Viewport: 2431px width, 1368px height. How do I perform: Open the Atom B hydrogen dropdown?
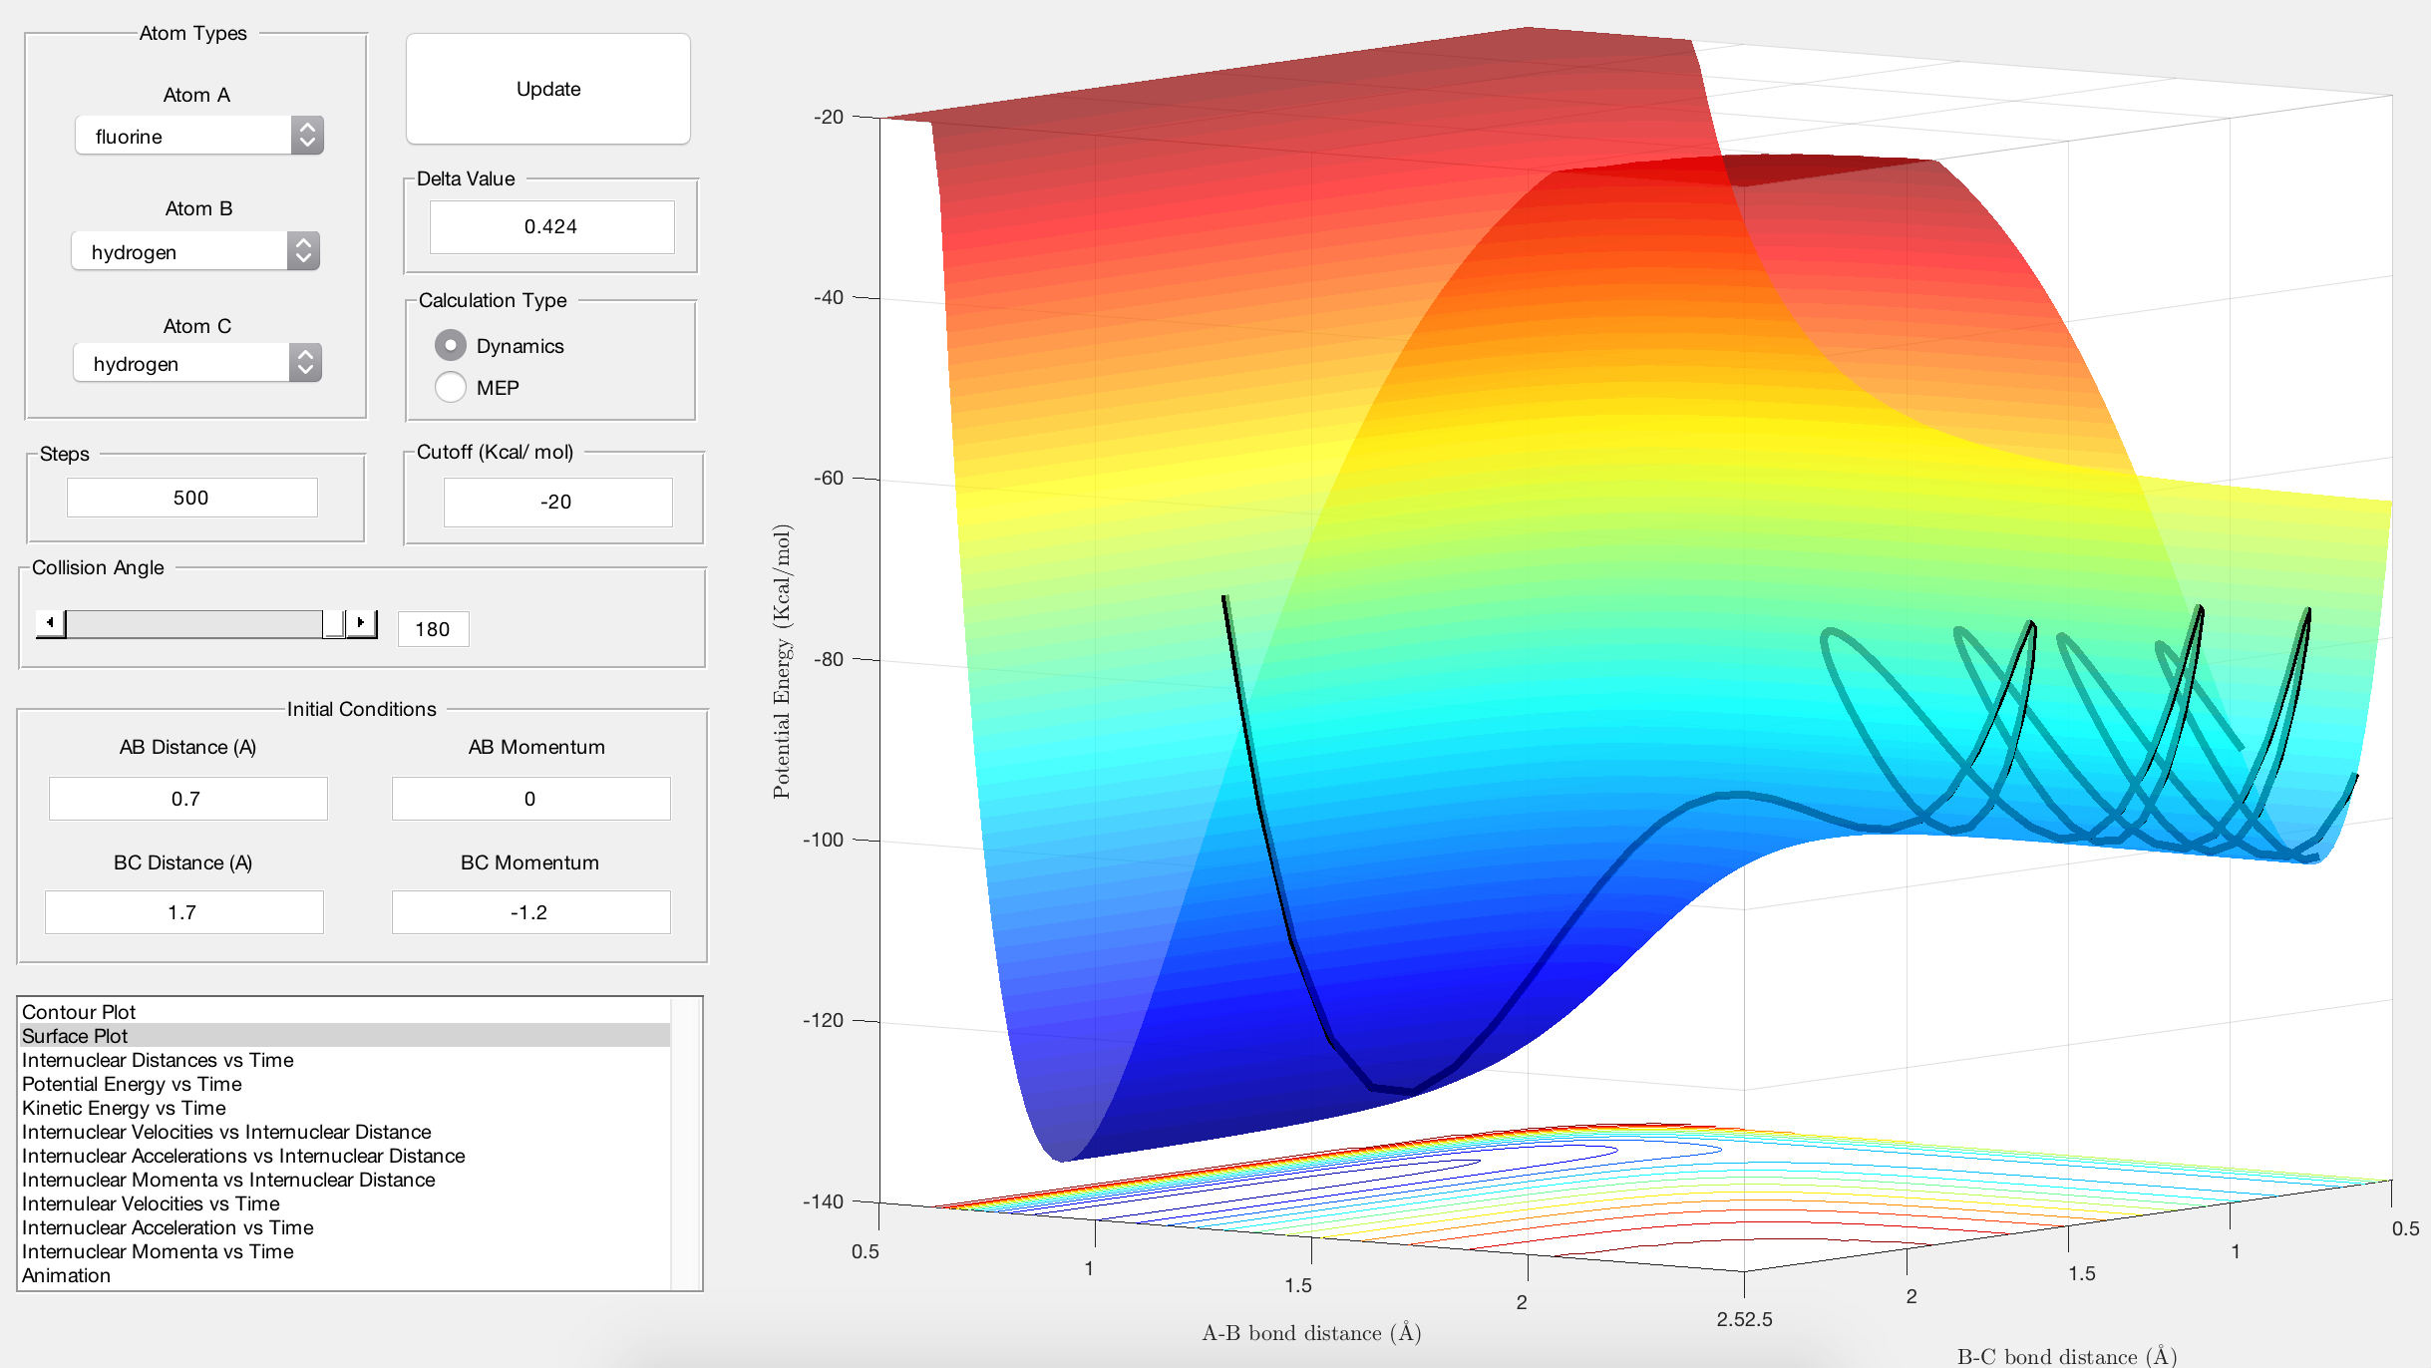(x=195, y=251)
